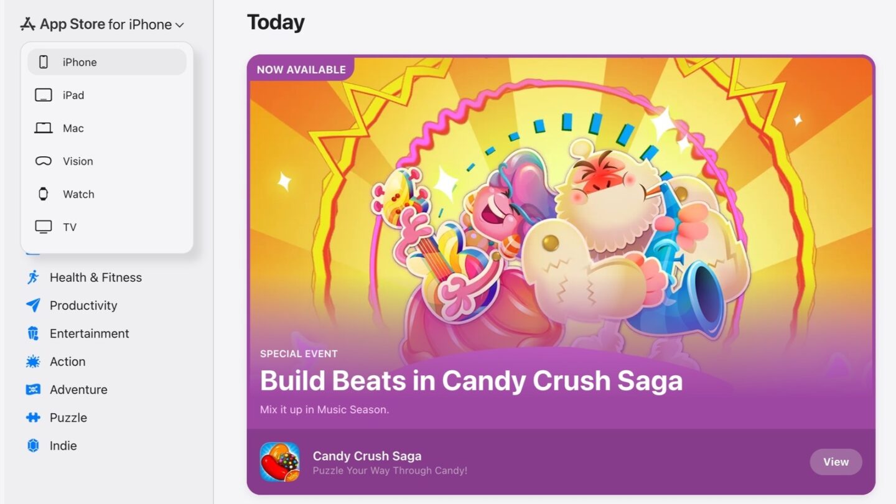896x504 pixels.
Task: Open the App Store for iPhone dropdown chevron
Action: [179, 25]
